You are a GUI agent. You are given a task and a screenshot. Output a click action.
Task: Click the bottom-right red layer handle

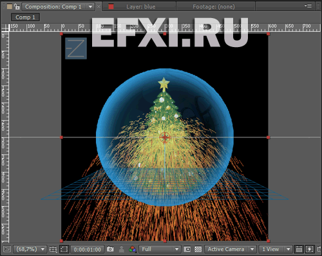tap(268, 241)
